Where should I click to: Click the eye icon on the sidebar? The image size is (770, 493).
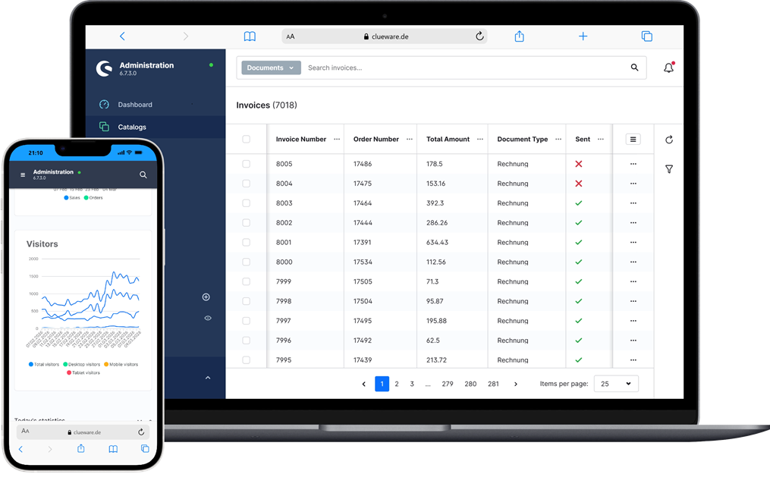coord(207,318)
